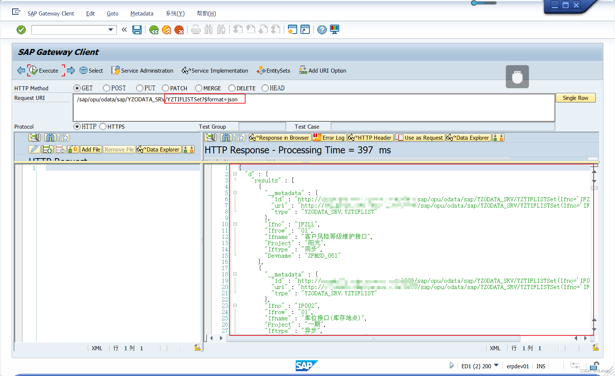
Task: Open Service Administration
Action: coord(142,70)
